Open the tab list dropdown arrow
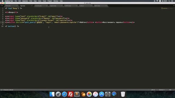175x98 pixels. [x=174, y=6]
